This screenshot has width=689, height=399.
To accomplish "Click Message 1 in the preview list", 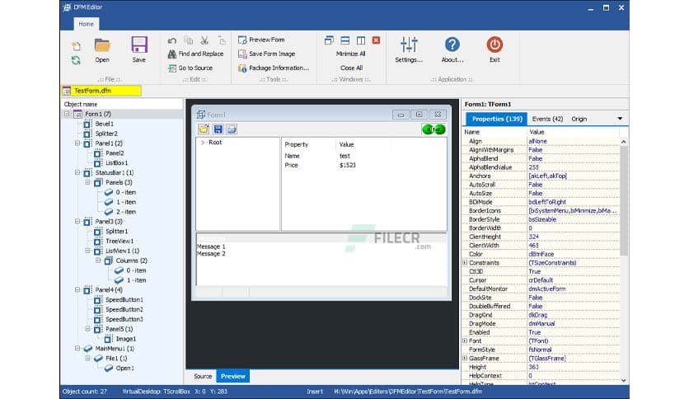I will [211, 246].
